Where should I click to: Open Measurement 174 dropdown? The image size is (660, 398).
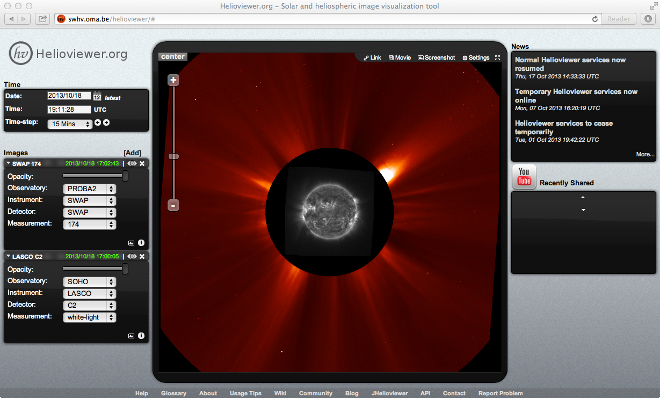[x=90, y=225]
